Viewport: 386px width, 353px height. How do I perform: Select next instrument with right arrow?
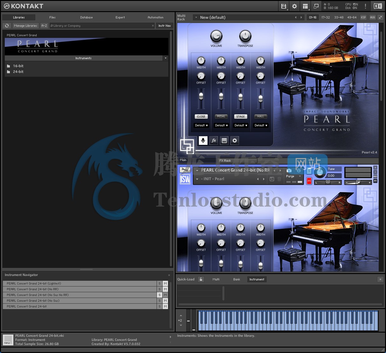coord(280,170)
